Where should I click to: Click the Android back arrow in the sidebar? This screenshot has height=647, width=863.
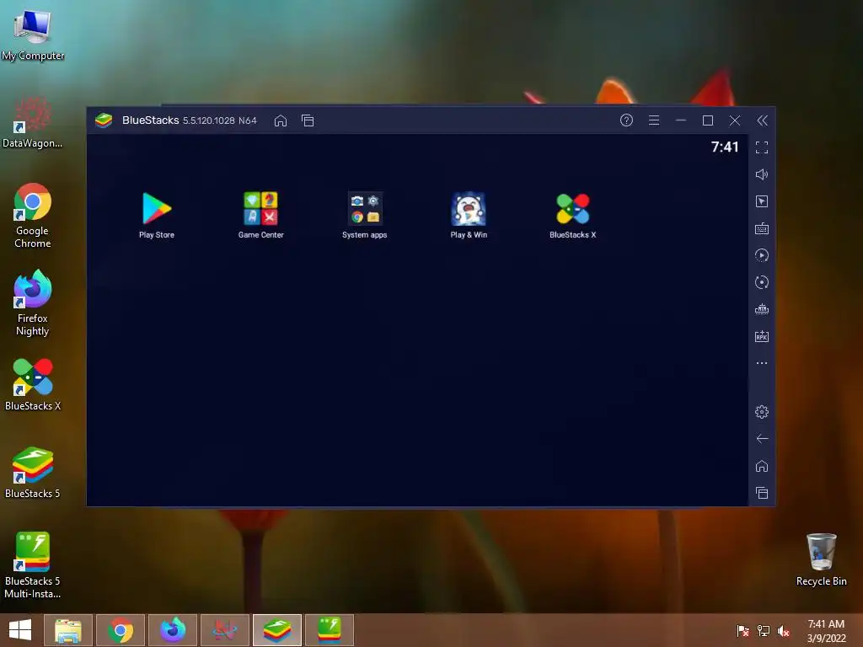tap(762, 438)
